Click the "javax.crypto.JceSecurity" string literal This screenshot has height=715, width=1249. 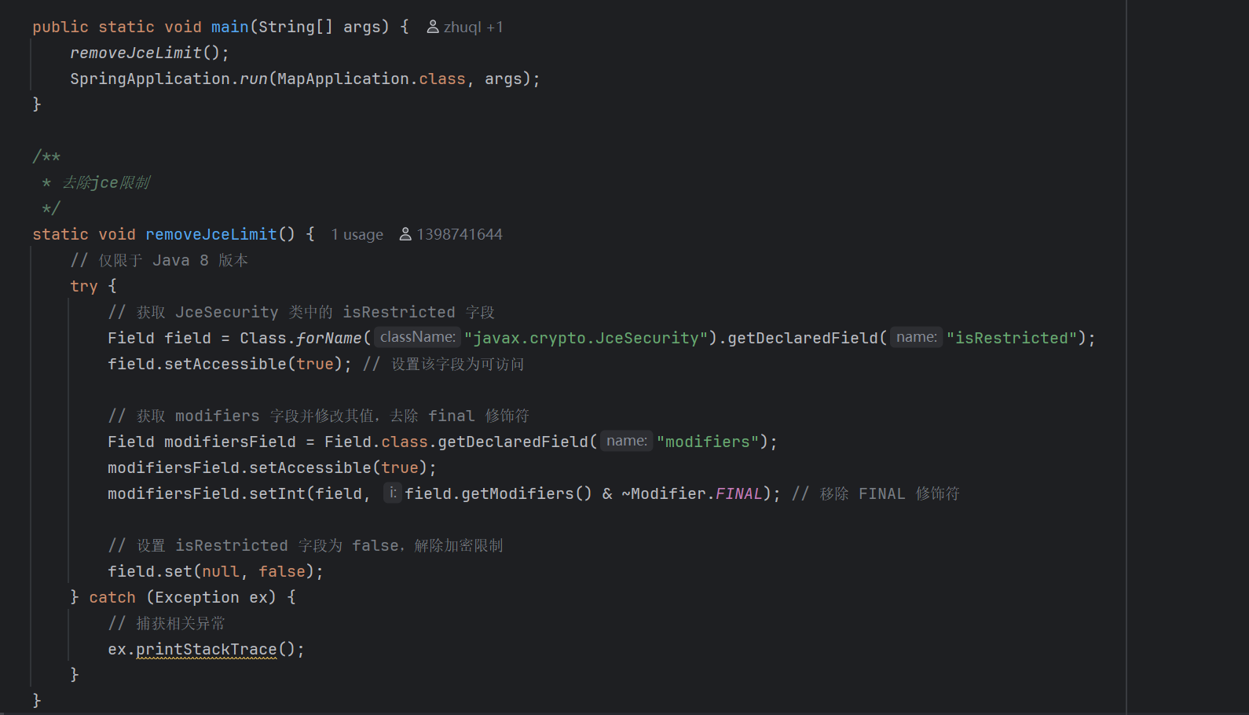pos(586,339)
